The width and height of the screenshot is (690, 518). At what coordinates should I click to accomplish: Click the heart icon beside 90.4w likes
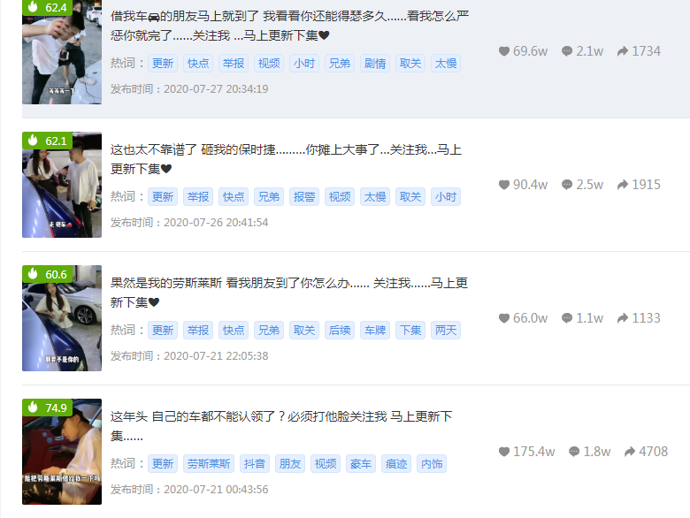tap(504, 185)
